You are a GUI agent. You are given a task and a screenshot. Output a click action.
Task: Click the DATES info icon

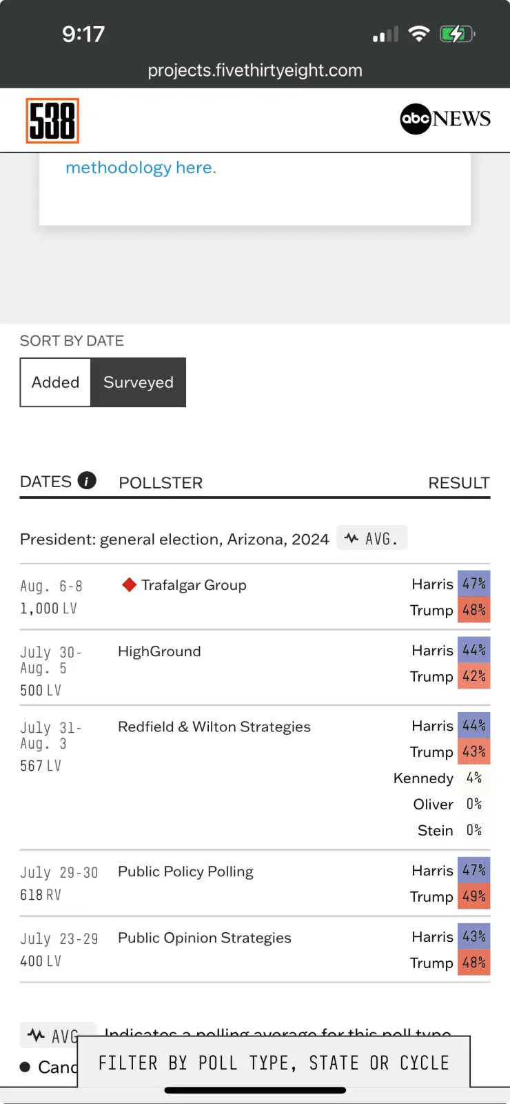click(x=87, y=481)
